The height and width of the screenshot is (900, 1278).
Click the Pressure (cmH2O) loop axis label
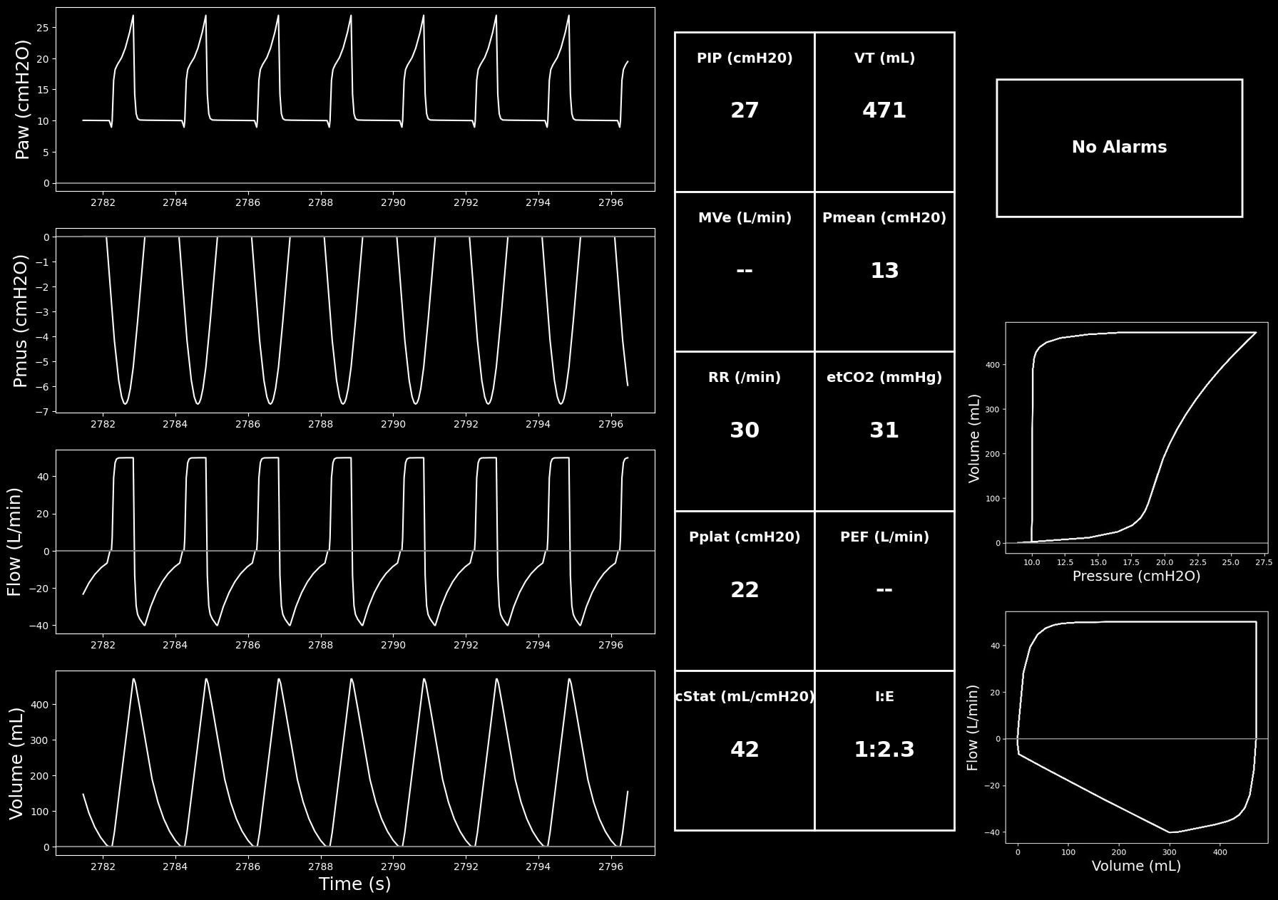pos(1136,576)
